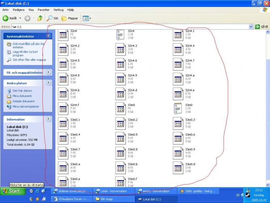The width and height of the screenshot is (270, 203).
Task: Click Dölj innehållet på den här enheten
Action: pos(29,45)
